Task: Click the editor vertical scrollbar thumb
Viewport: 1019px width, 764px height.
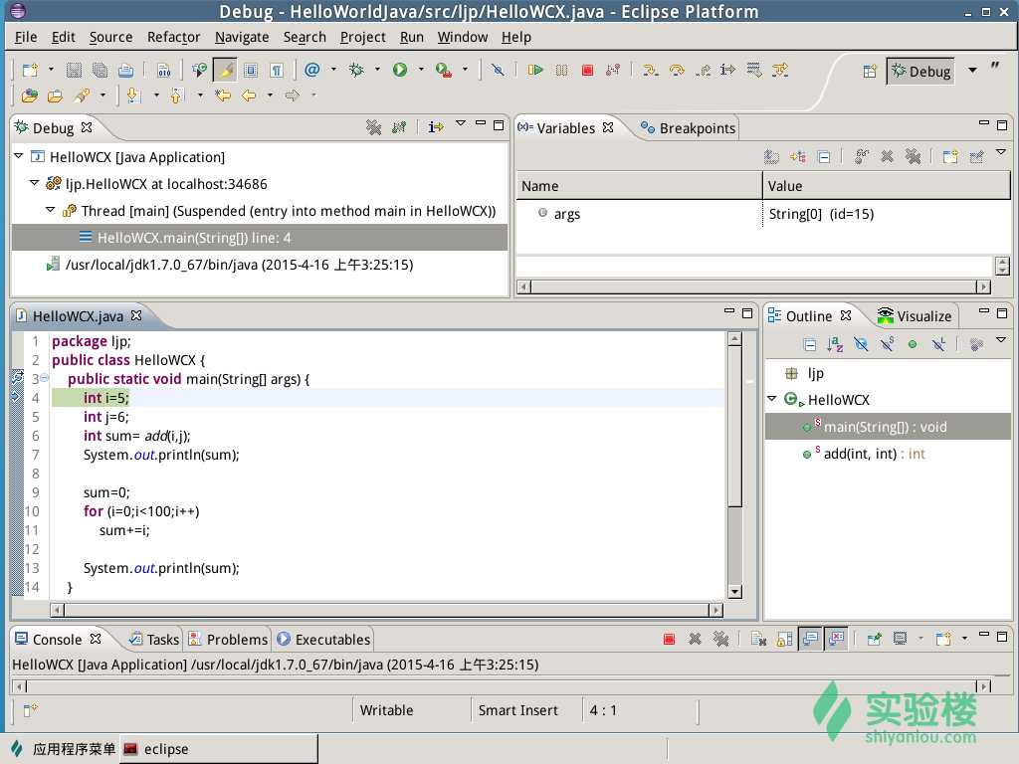Action: click(734, 426)
